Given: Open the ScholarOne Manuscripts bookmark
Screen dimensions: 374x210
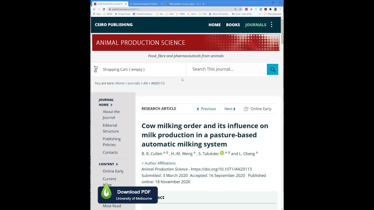Looking at the screenshot, I should point(143,14).
